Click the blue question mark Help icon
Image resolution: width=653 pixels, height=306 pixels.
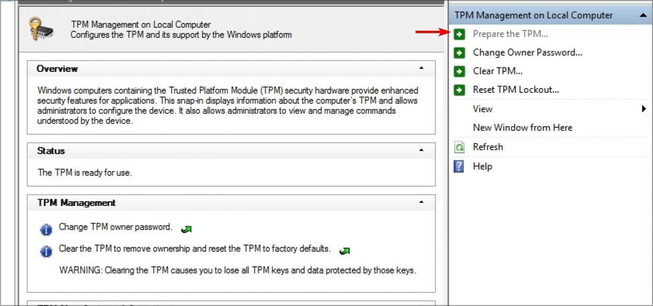[459, 166]
